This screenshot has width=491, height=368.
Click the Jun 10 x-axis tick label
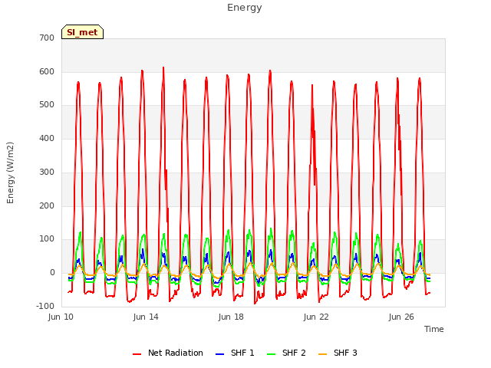click(x=61, y=317)
